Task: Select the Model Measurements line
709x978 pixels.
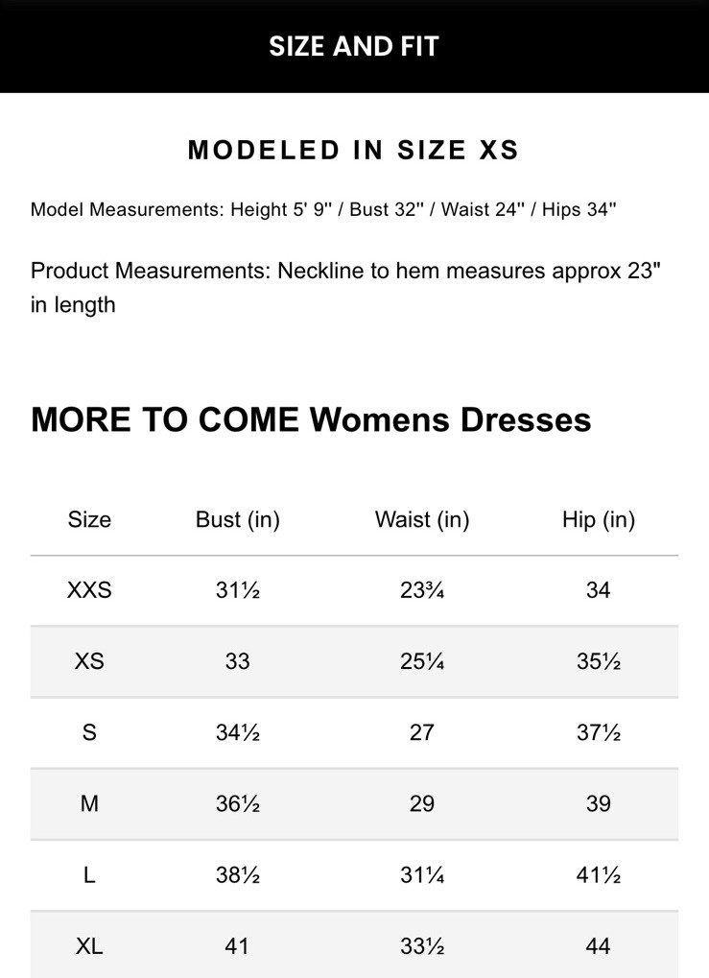Action: 322,209
